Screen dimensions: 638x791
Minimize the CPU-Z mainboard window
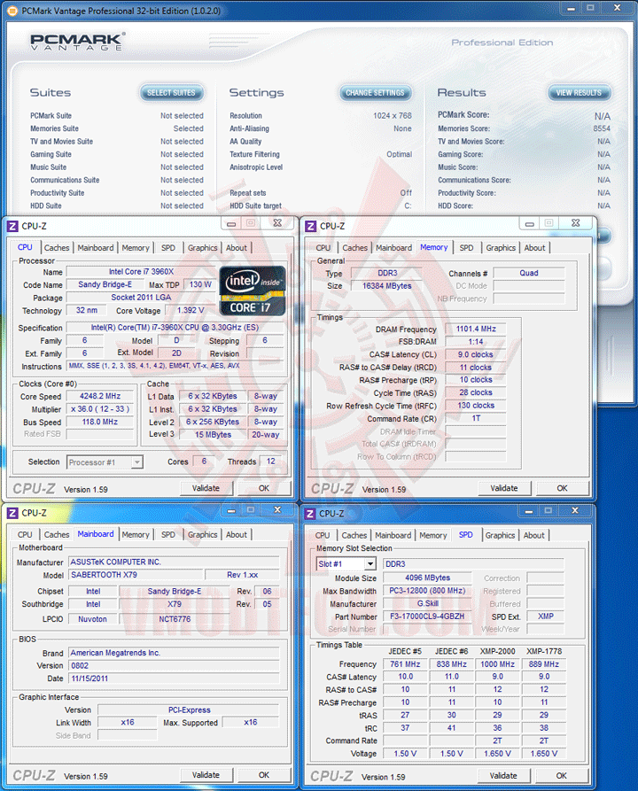click(231, 510)
